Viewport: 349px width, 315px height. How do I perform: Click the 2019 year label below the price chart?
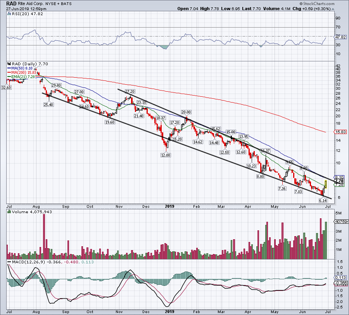(169, 206)
